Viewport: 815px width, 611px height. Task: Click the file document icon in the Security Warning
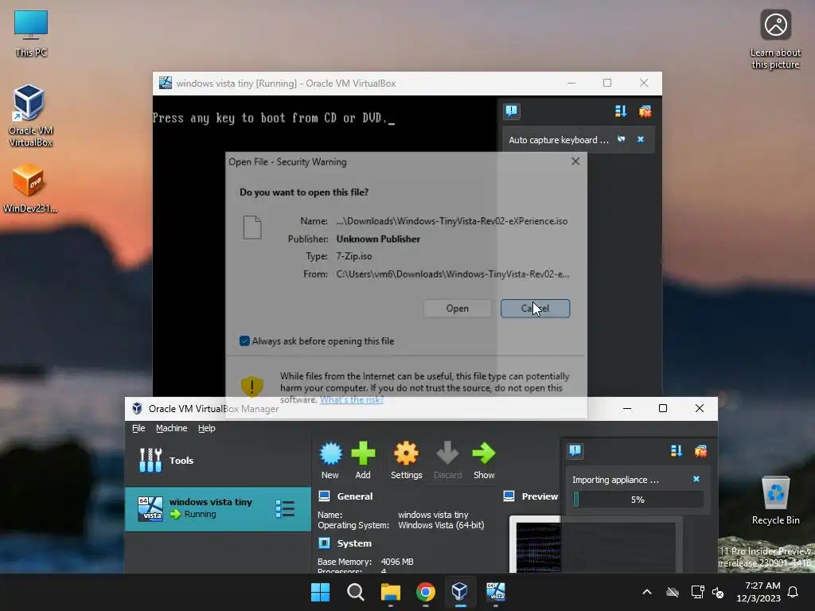(252, 227)
